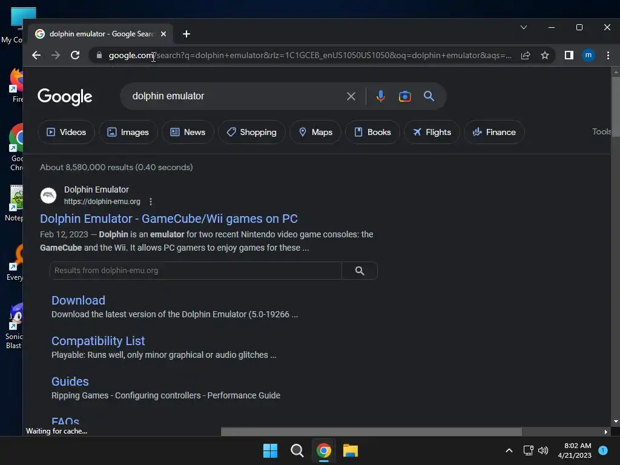620x465 pixels.
Task: Switch to the News filter
Action: 188,132
